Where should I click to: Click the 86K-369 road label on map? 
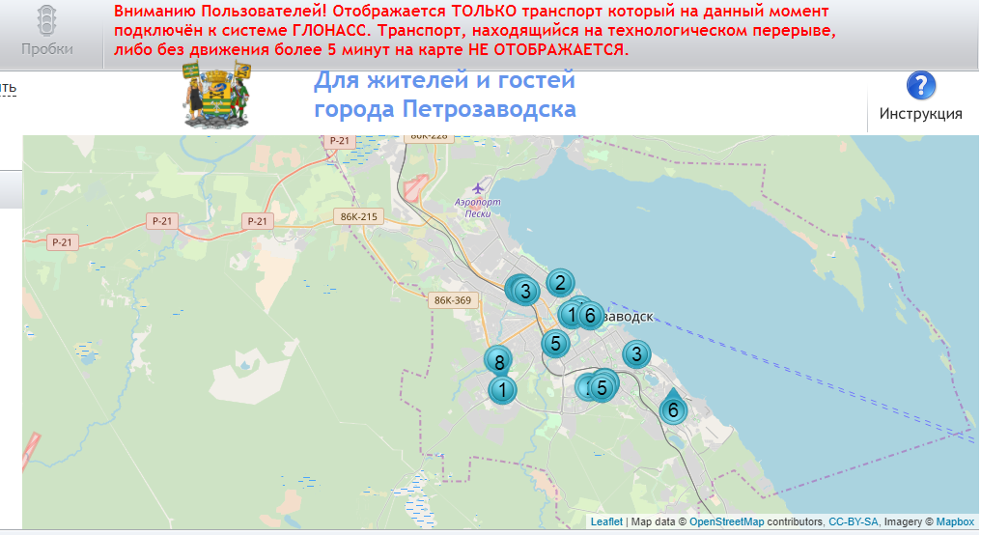click(x=453, y=300)
